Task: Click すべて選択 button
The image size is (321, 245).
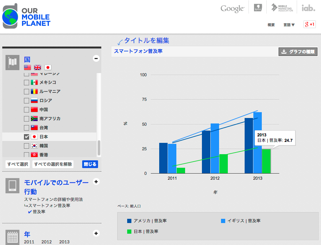Action: [x=17, y=164]
